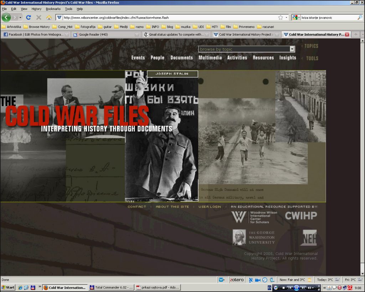Pause playback in the taskbar media player

point(296,287)
